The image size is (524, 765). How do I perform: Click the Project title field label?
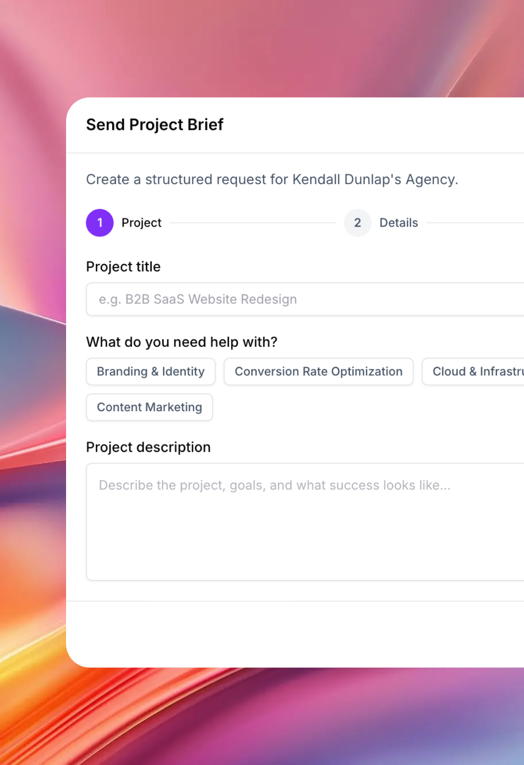pos(124,266)
